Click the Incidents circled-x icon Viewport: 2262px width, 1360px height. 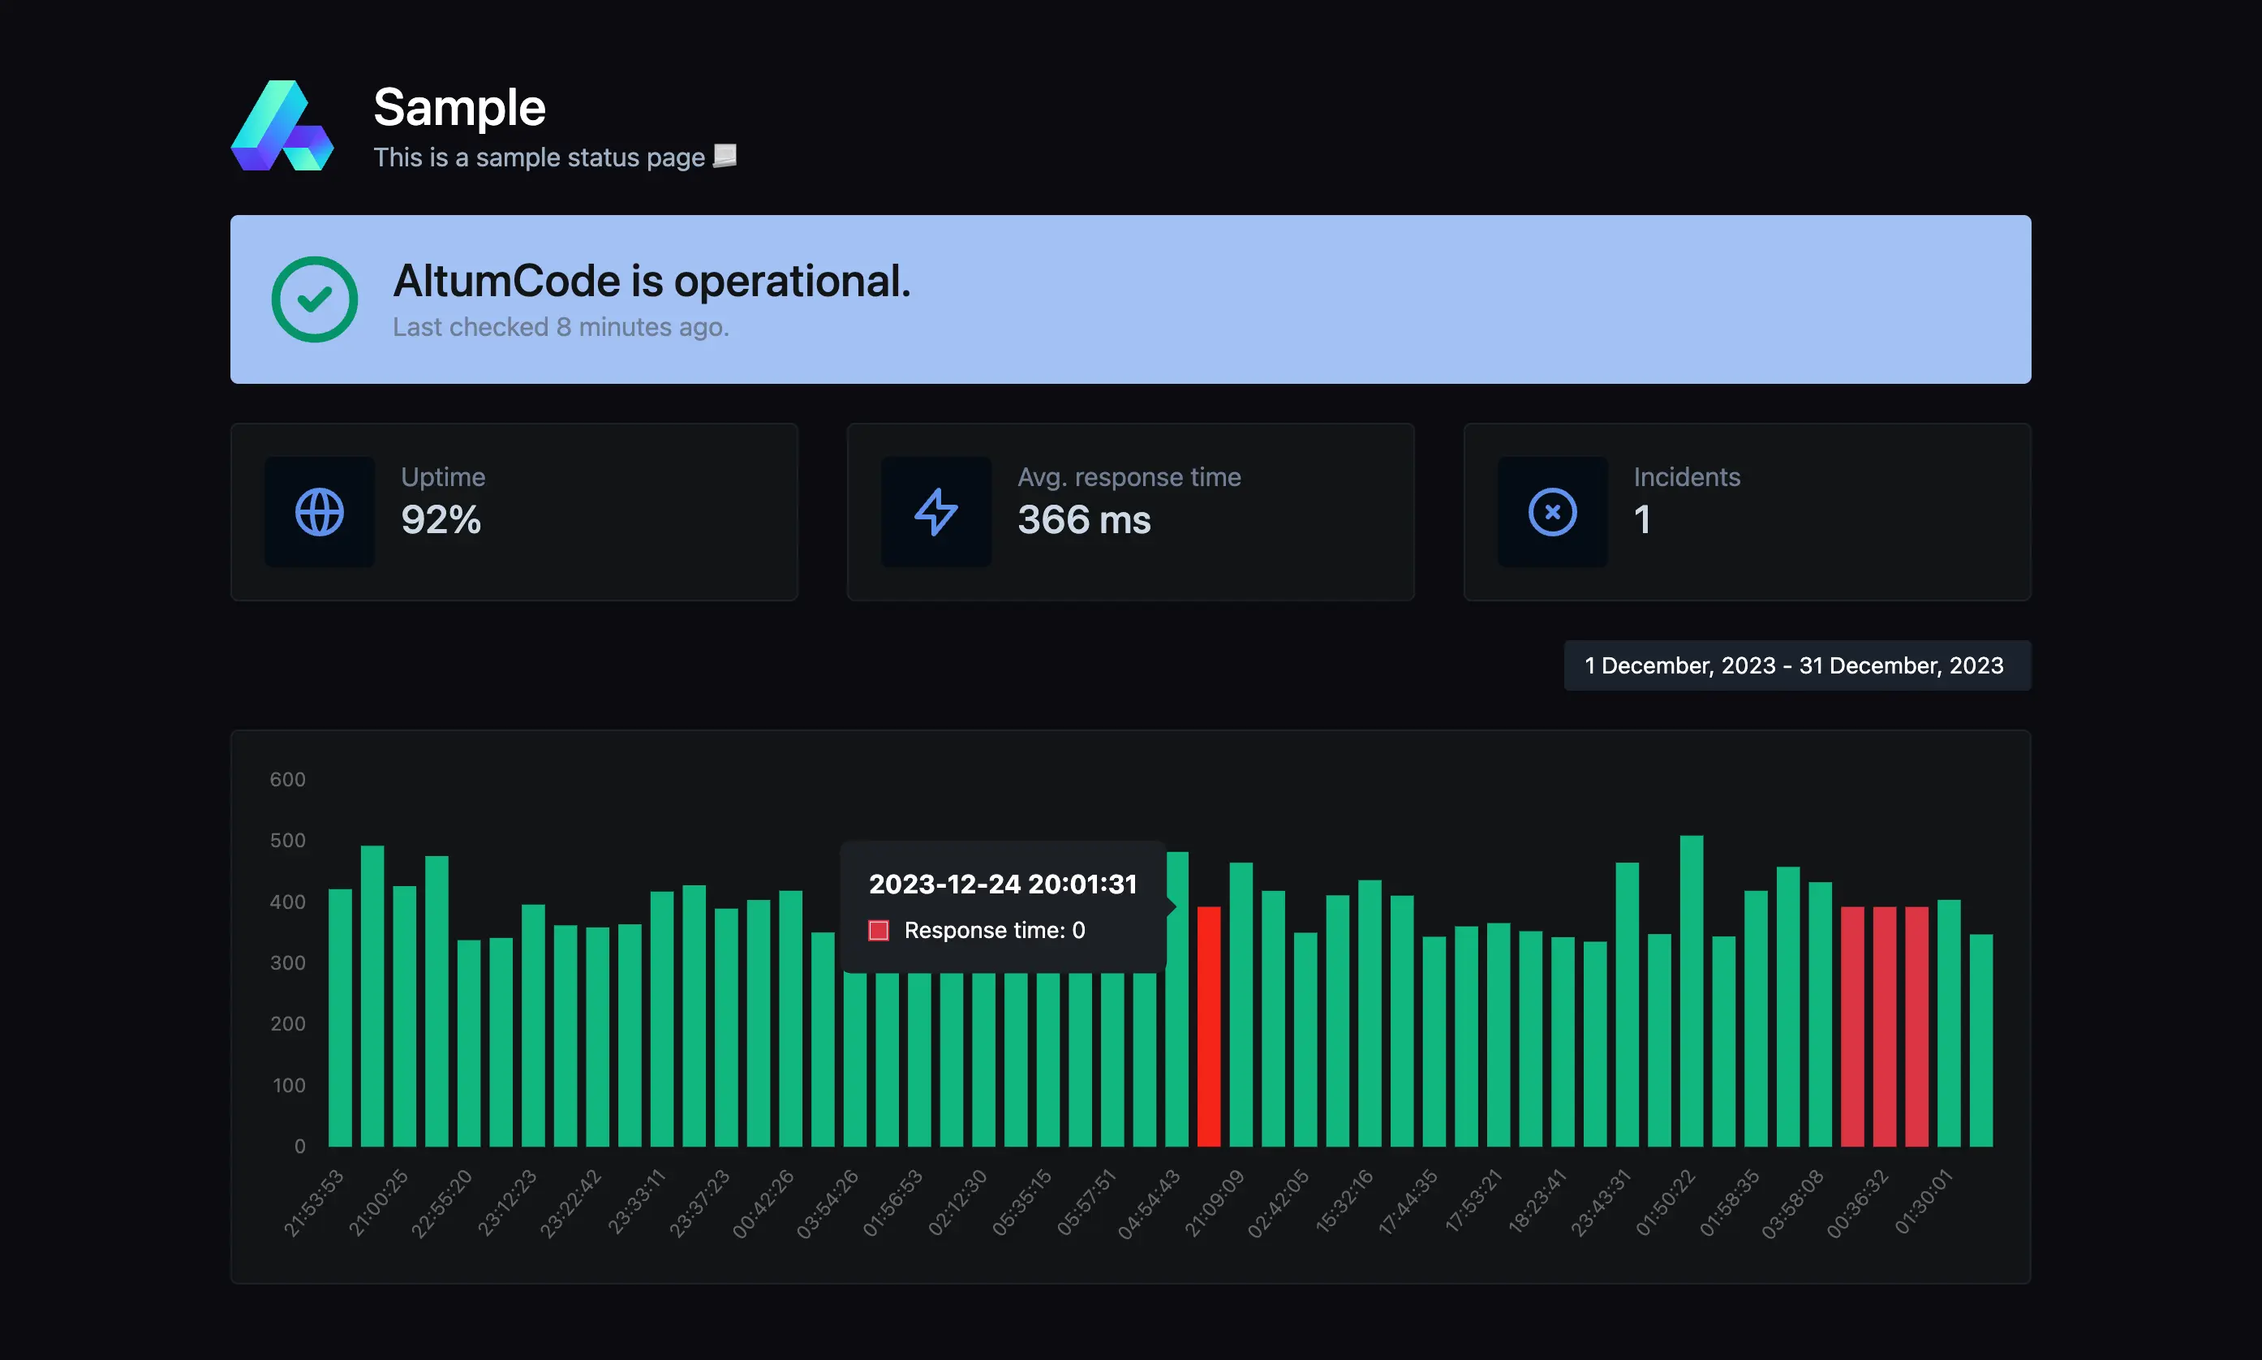pos(1553,512)
